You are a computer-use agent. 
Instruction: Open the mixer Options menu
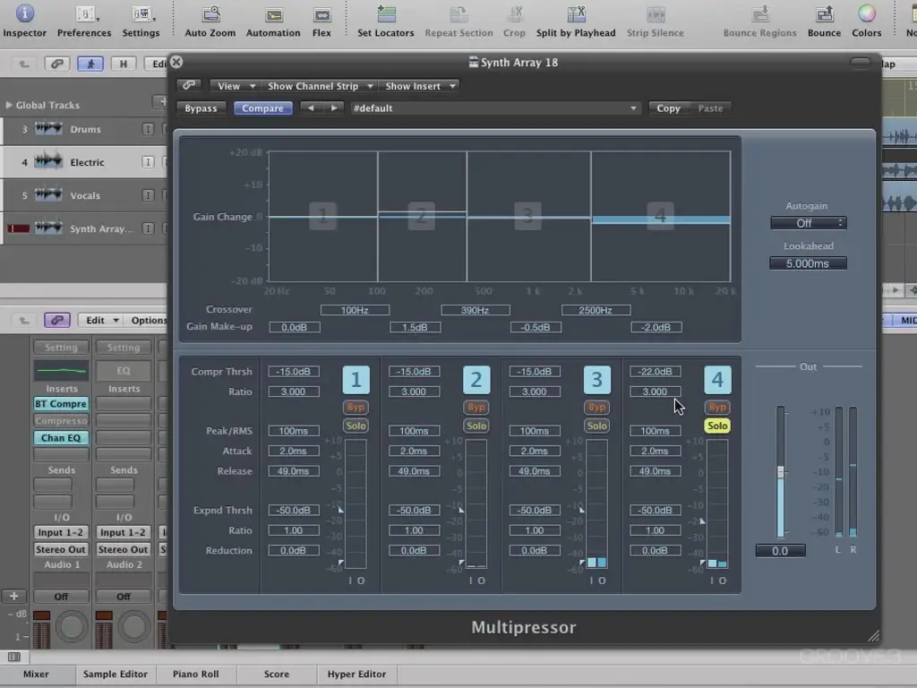point(149,320)
